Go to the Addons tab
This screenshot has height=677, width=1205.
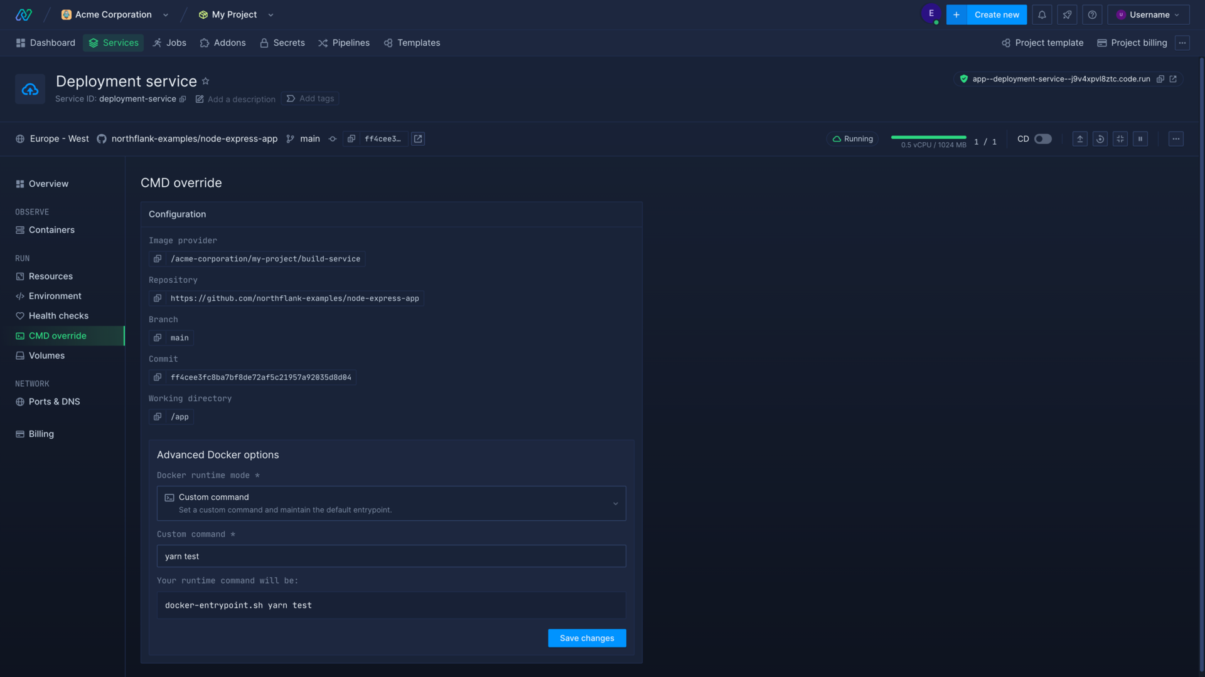223,43
